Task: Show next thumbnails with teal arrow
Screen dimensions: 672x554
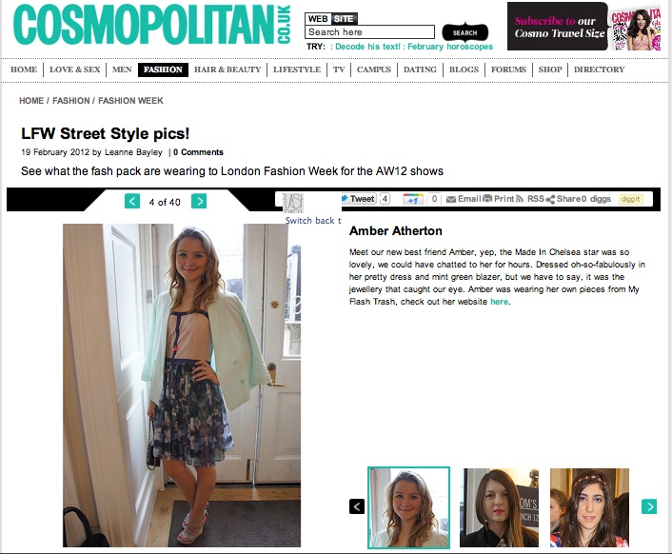Action: click(649, 506)
